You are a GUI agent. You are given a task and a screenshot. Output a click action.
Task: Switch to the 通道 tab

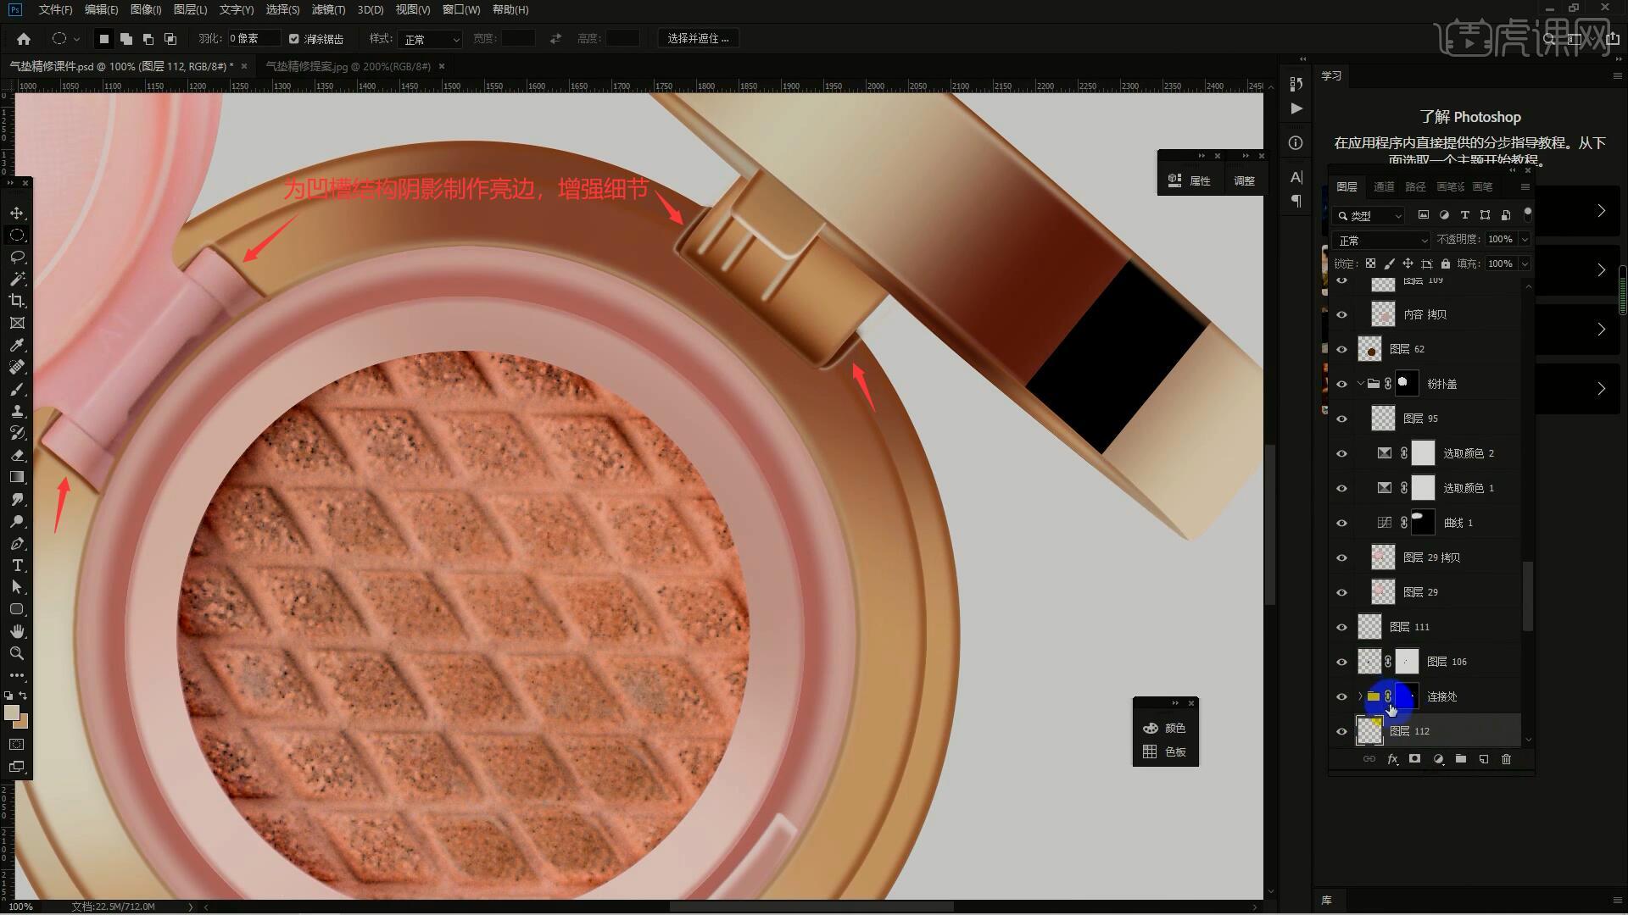tap(1384, 186)
